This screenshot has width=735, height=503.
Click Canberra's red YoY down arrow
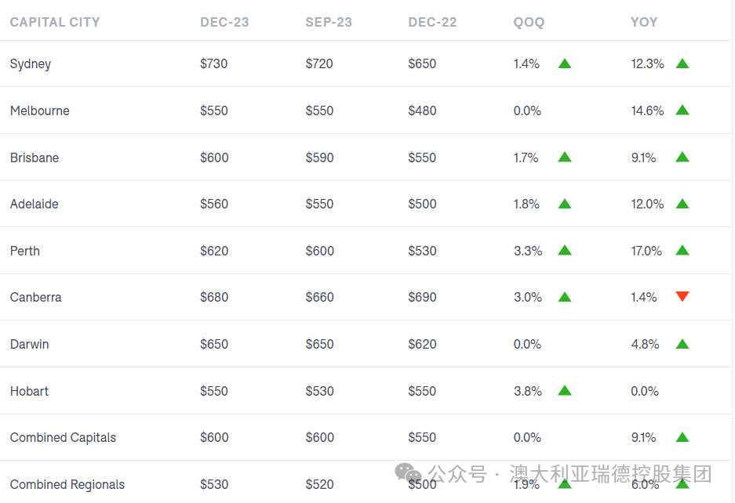(x=682, y=297)
